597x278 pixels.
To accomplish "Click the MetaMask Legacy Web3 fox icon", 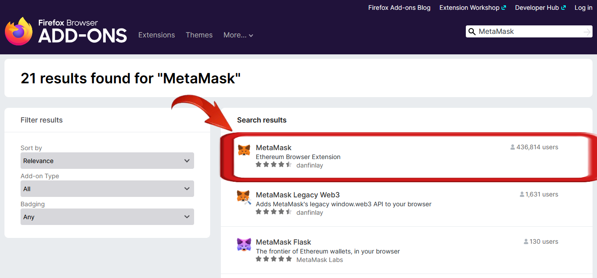I will [x=244, y=197].
